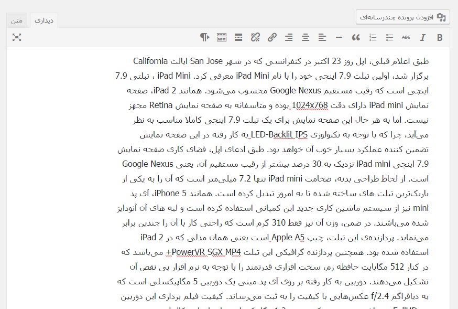This screenshot has height=309, width=458.
Task: Click the word Retina in the editor
Action: [x=161, y=105]
